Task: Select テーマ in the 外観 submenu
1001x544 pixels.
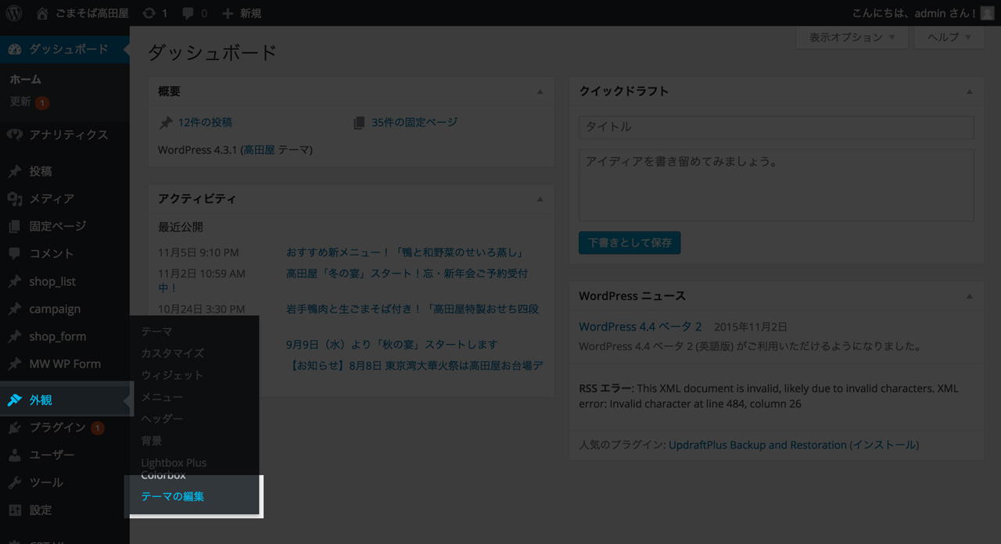Action: [156, 331]
